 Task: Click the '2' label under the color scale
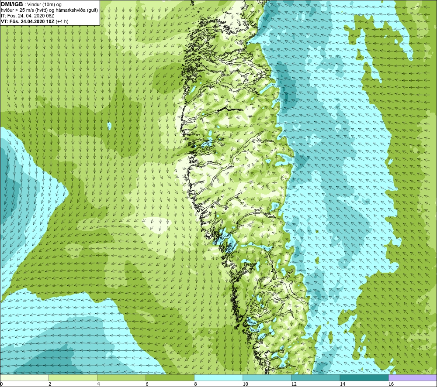click(50, 384)
